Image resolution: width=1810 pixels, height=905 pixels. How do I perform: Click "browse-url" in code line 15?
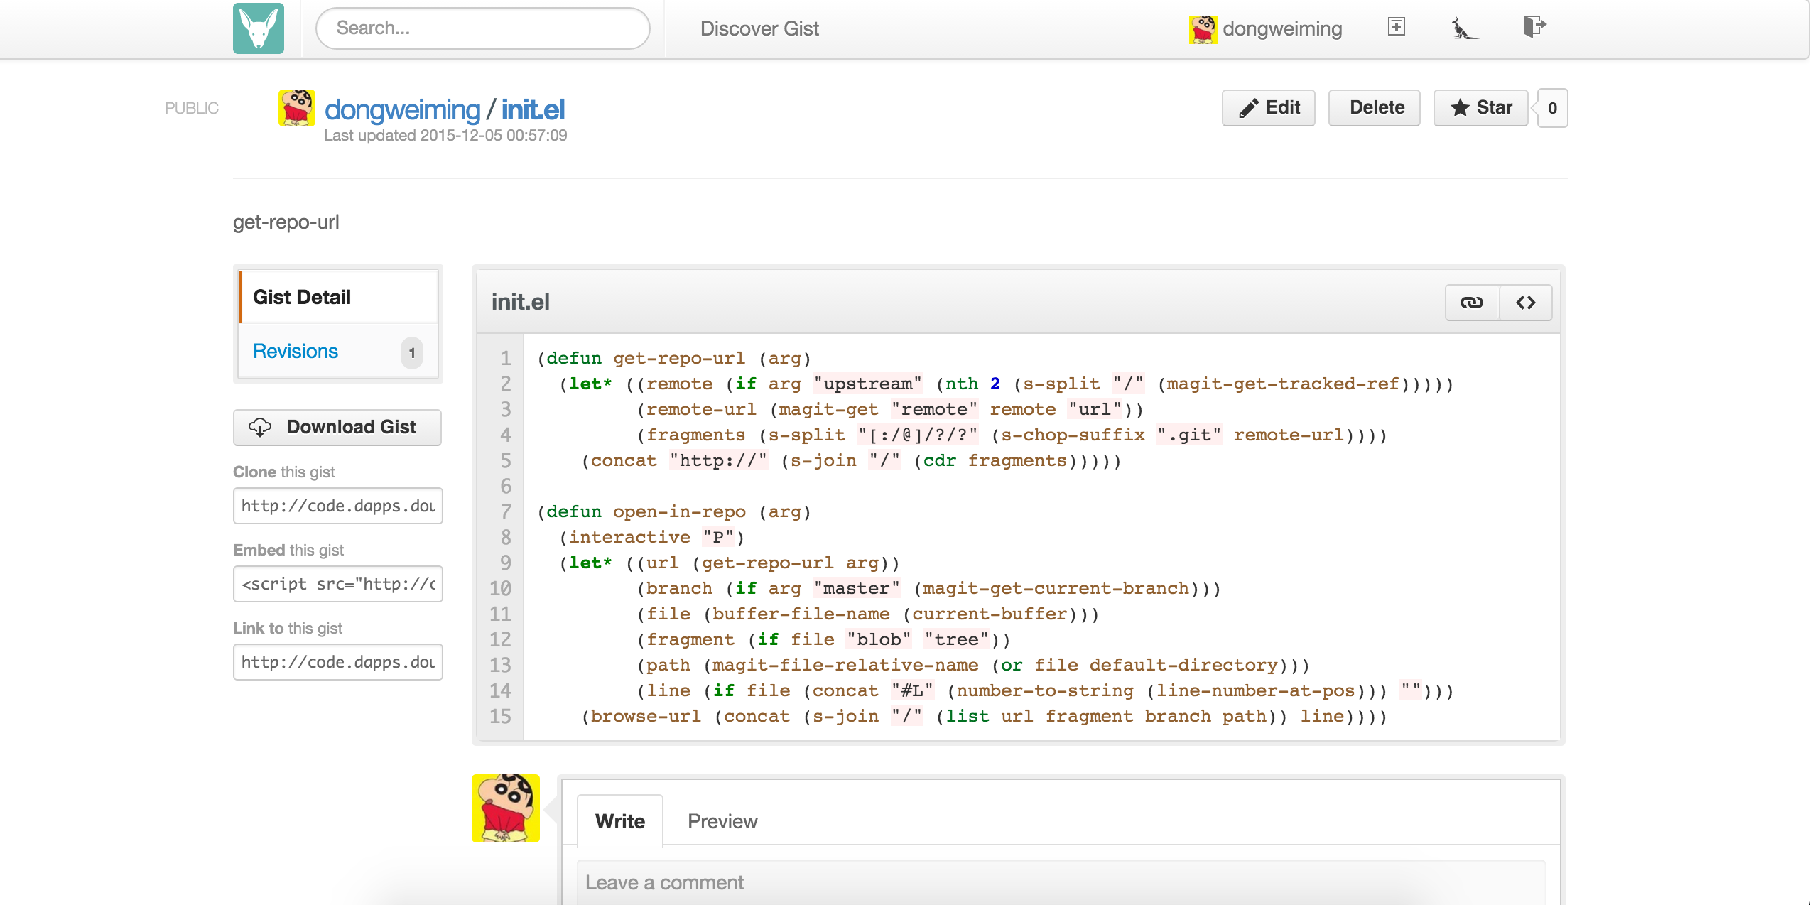pyautogui.click(x=646, y=717)
